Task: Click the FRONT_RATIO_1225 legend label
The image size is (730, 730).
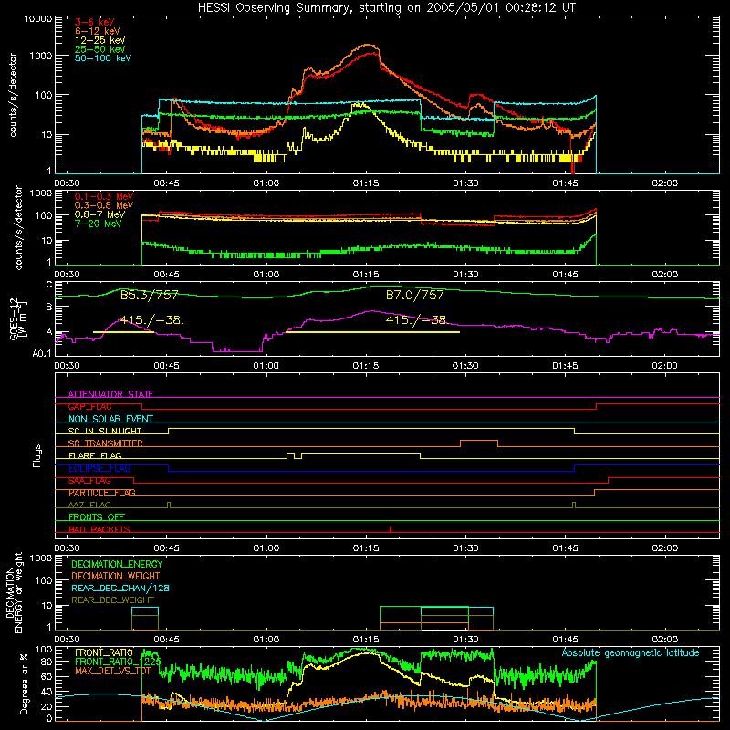Action: point(118,662)
